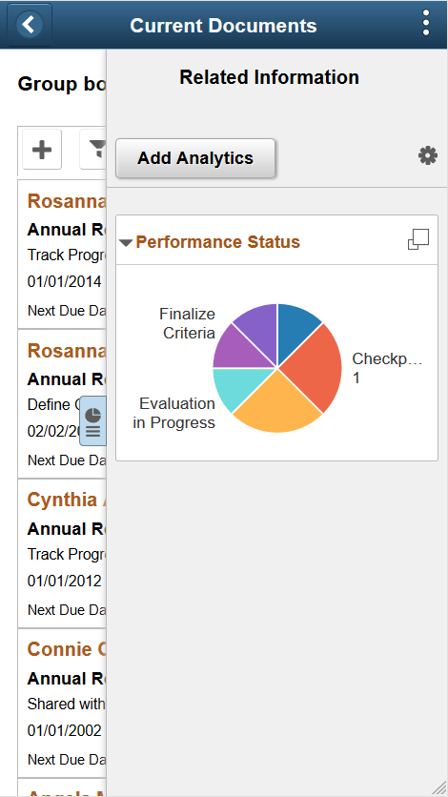The image size is (448, 797).
Task: Click the Add Analytics button
Action: pyautogui.click(x=195, y=158)
